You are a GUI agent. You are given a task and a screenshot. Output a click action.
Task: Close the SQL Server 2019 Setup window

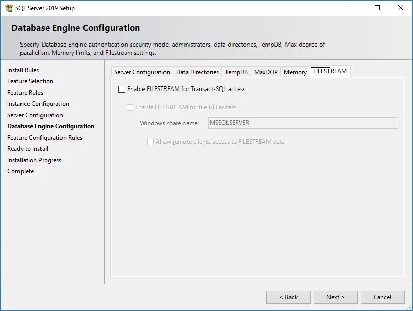400,8
